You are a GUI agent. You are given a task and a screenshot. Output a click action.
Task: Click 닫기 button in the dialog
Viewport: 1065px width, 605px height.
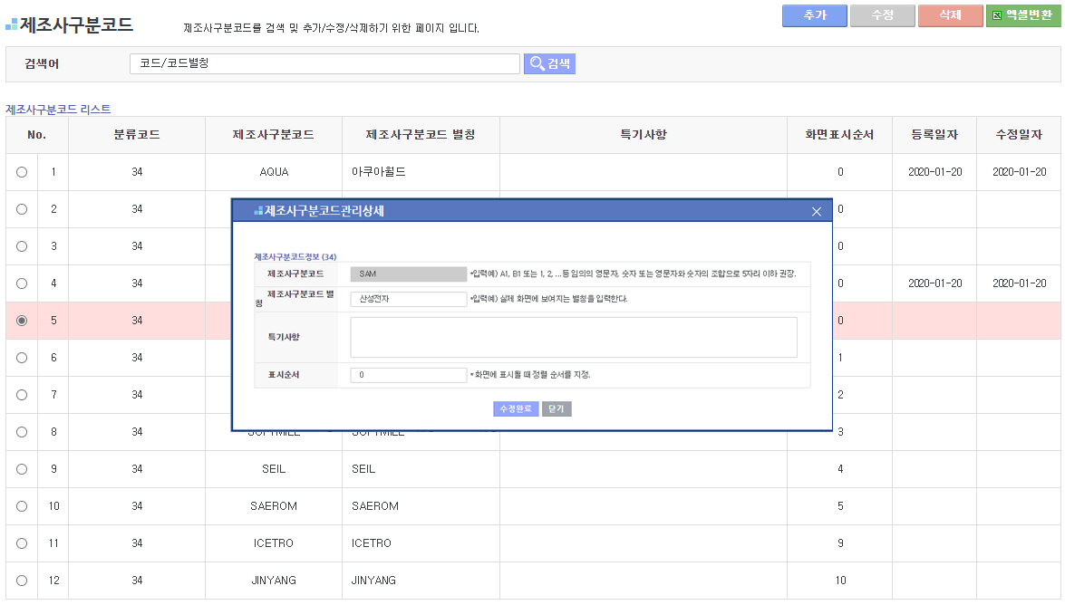[557, 408]
